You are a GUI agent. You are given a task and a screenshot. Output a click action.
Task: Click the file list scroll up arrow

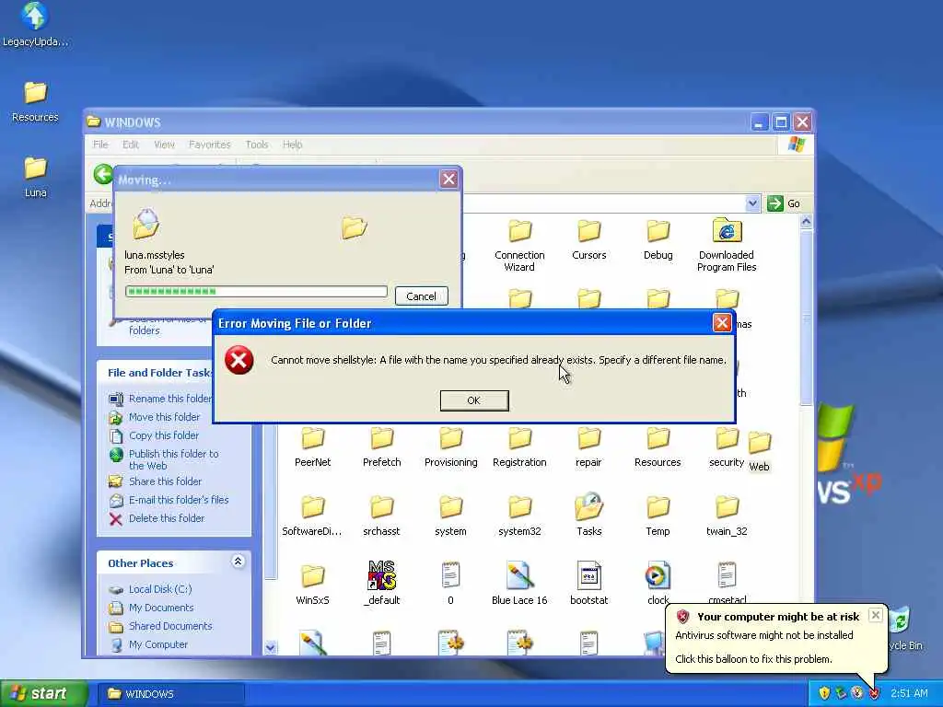point(806,222)
